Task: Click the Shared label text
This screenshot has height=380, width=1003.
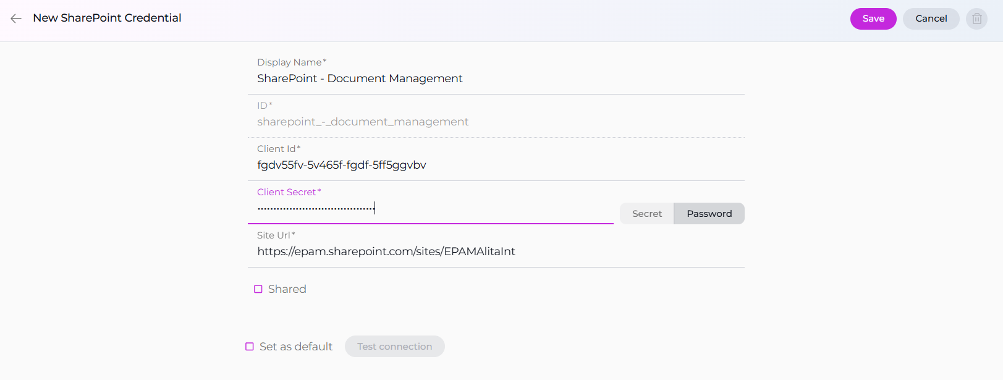Action: pos(287,289)
